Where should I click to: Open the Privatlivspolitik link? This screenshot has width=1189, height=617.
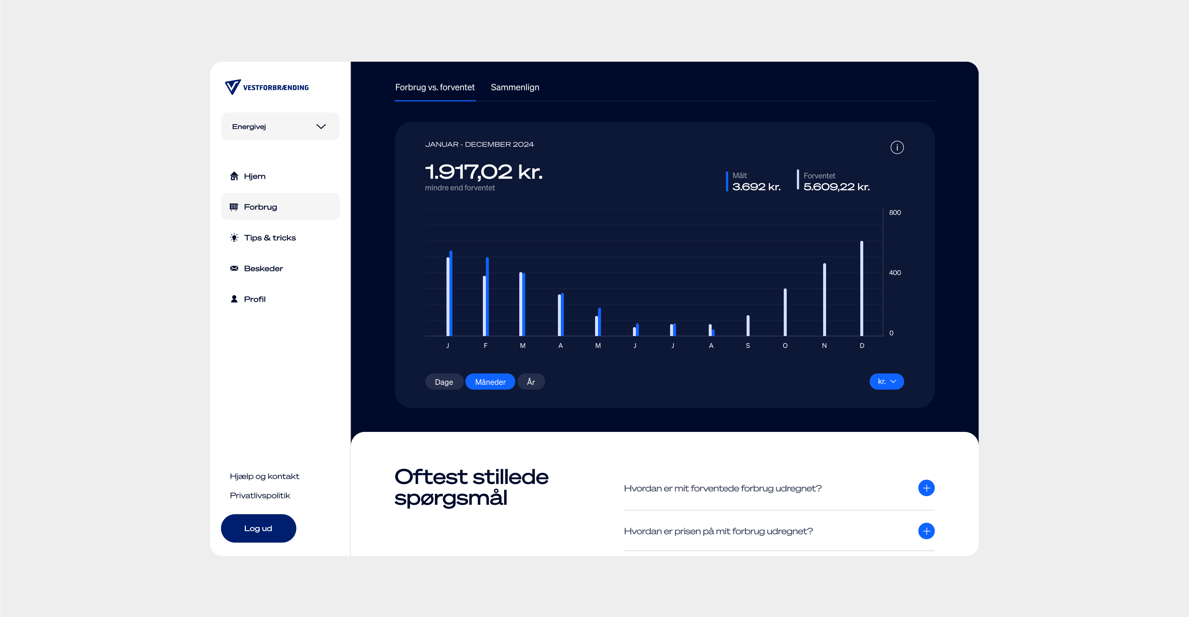point(260,495)
